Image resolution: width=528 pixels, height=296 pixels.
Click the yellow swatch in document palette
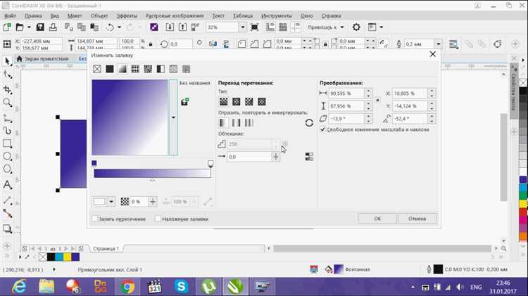click(x=68, y=257)
